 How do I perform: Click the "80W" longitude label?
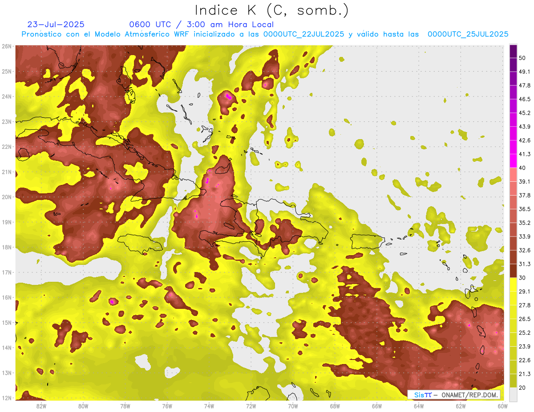pyautogui.click(x=83, y=406)
